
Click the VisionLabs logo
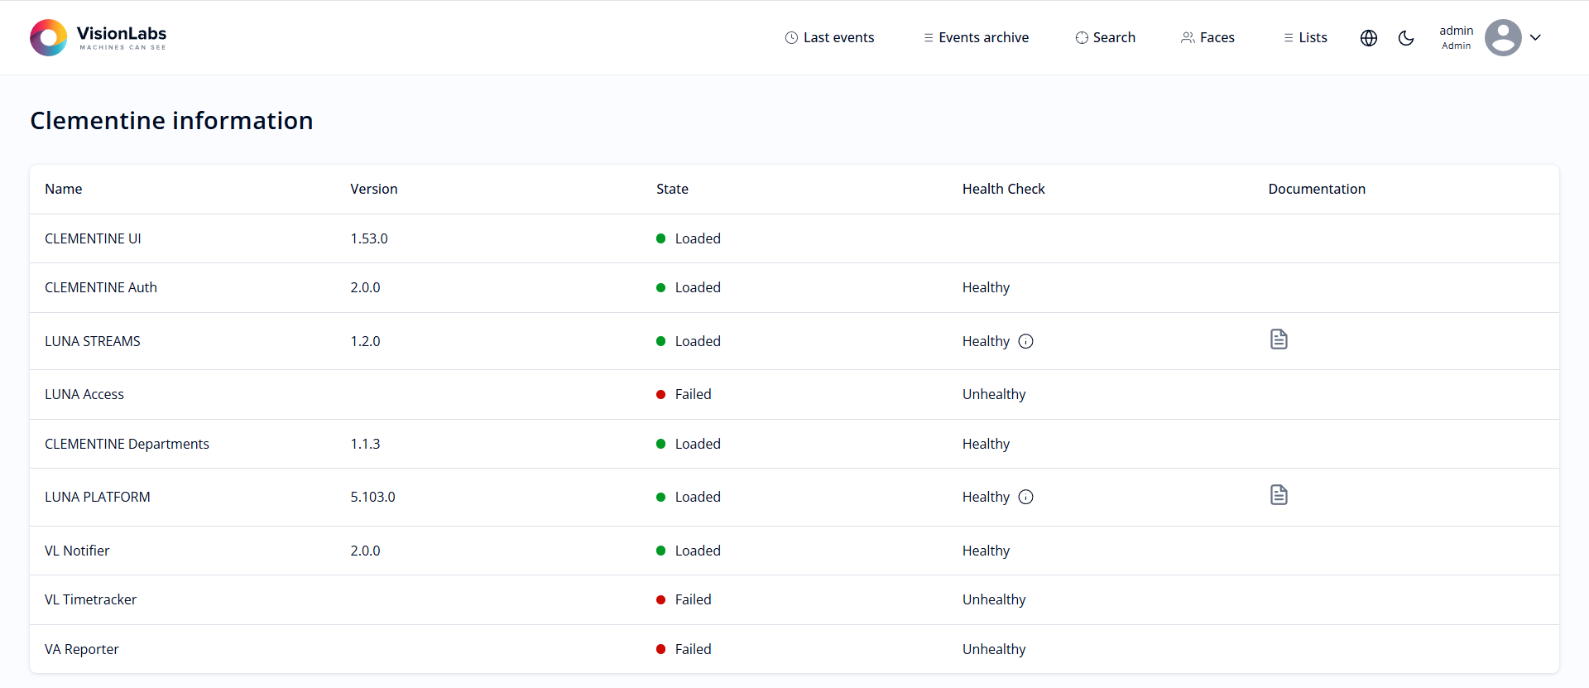98,37
